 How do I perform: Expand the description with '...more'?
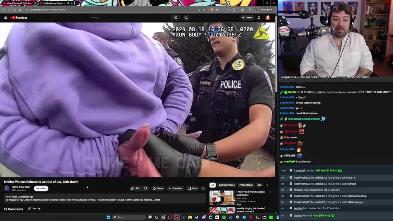[157, 200]
